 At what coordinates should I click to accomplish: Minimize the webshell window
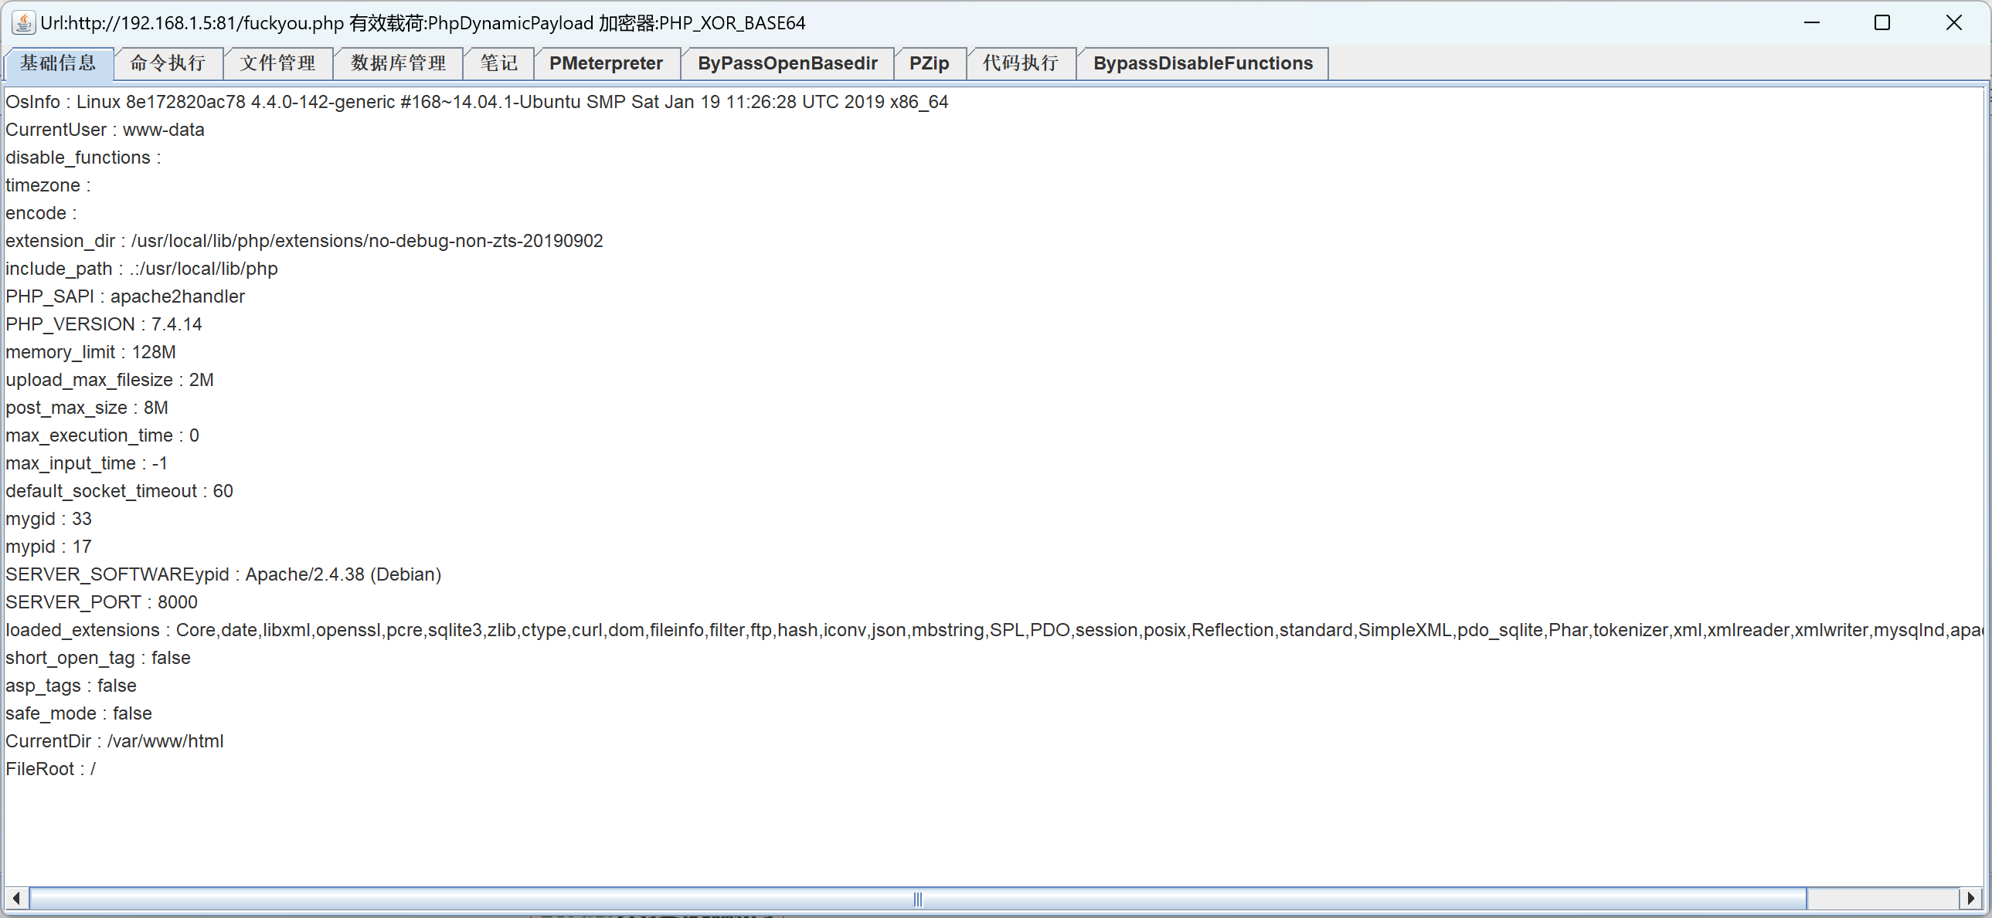(x=1812, y=22)
